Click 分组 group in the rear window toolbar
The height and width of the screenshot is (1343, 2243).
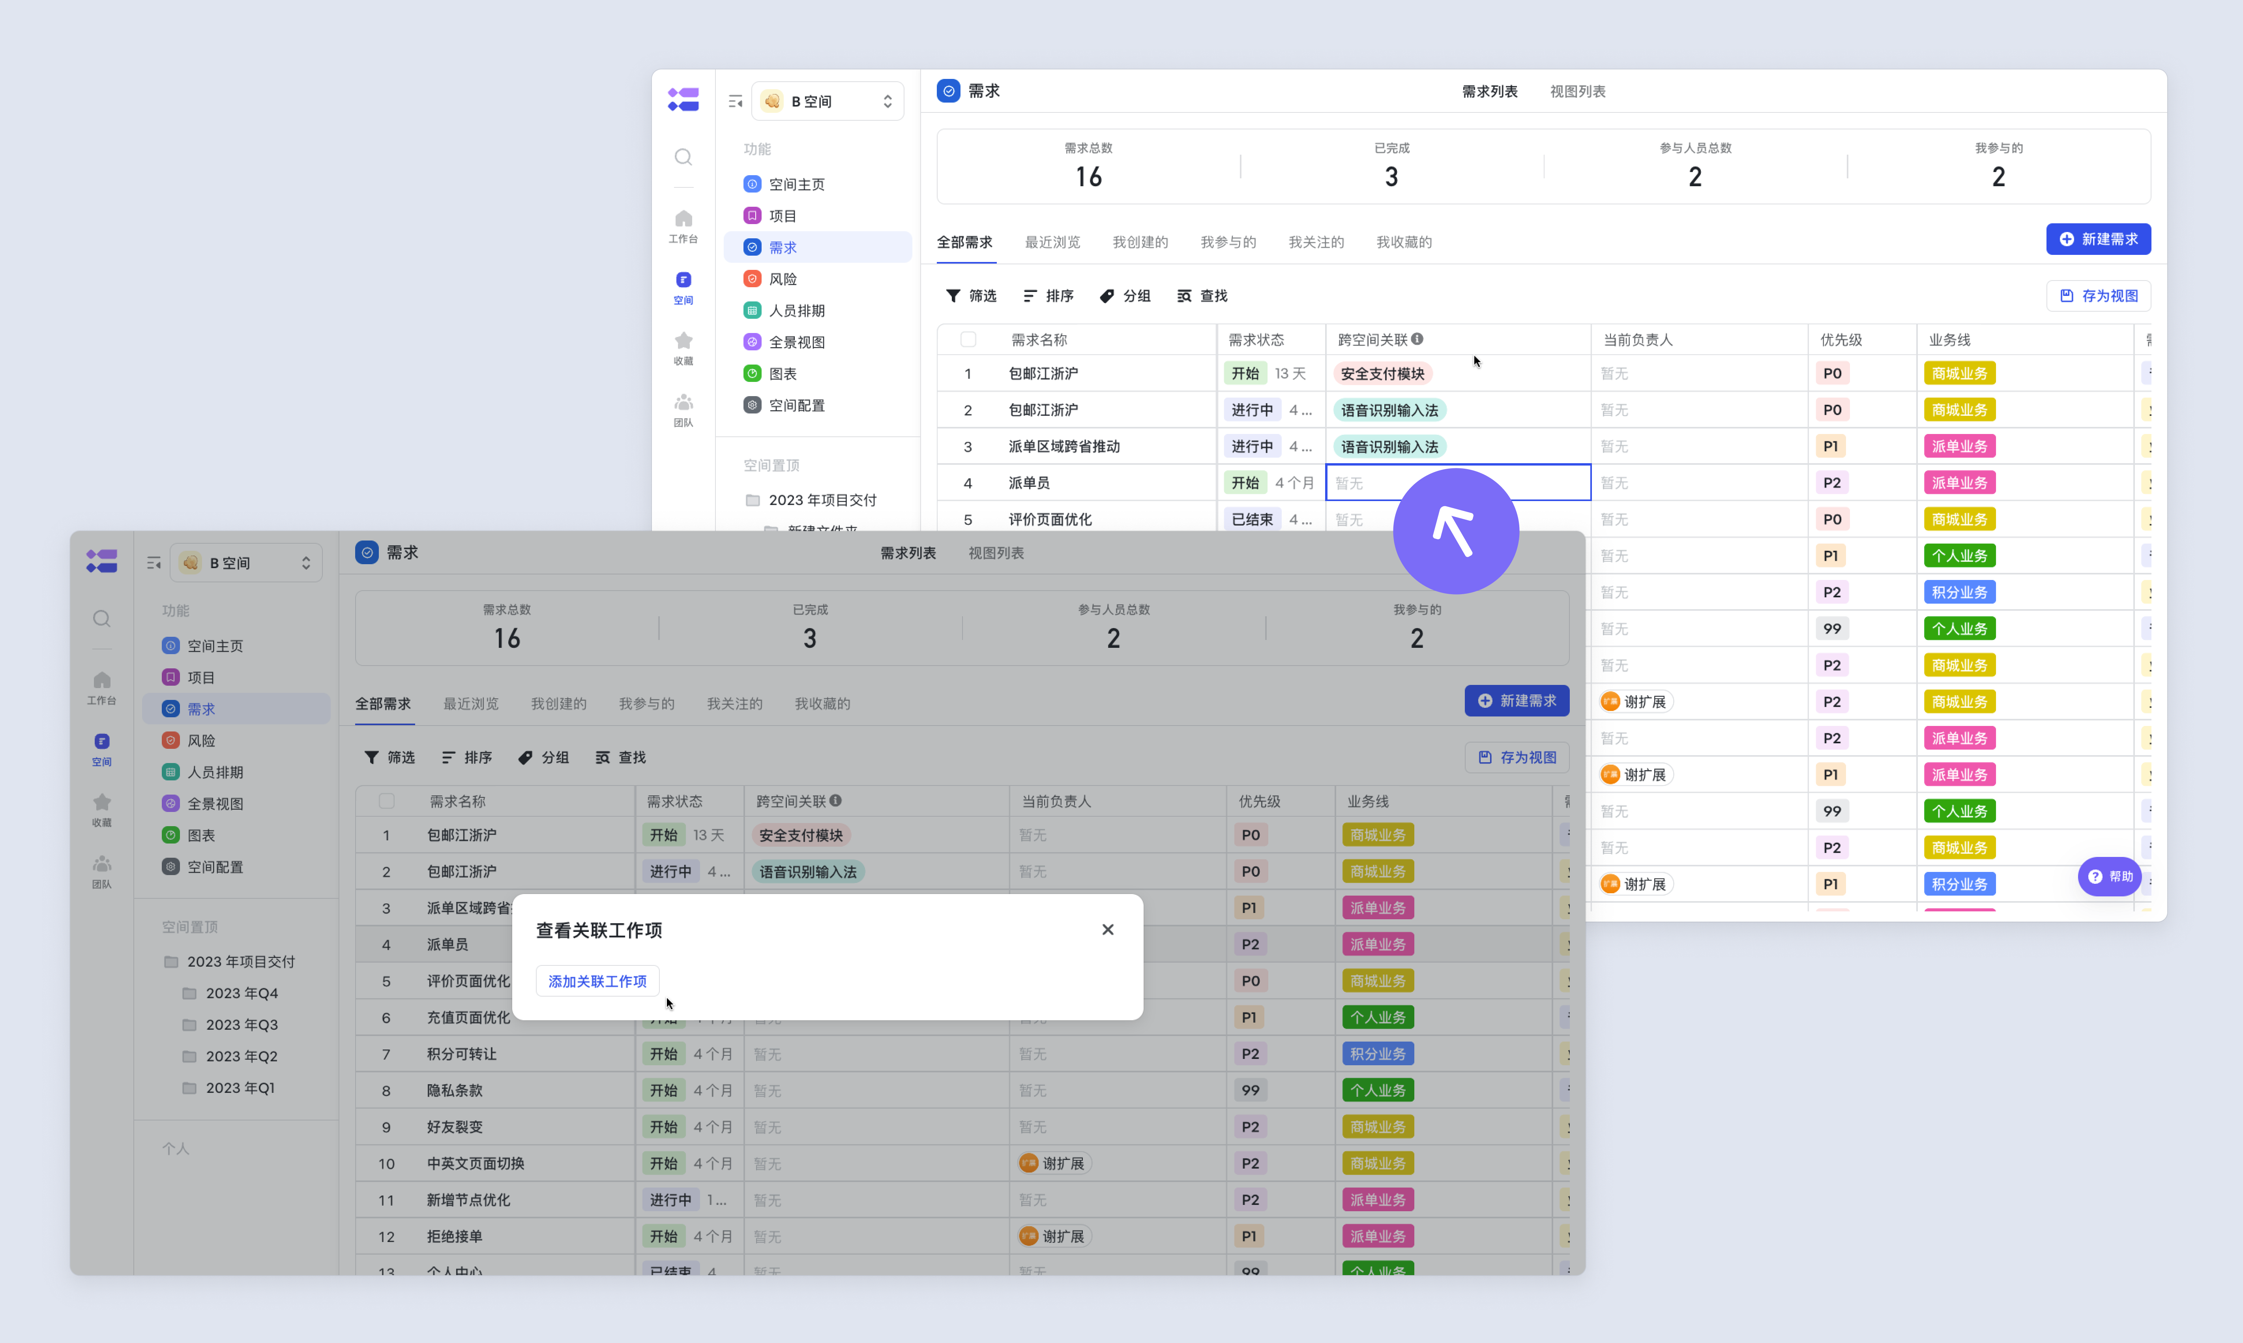[x=1125, y=296]
